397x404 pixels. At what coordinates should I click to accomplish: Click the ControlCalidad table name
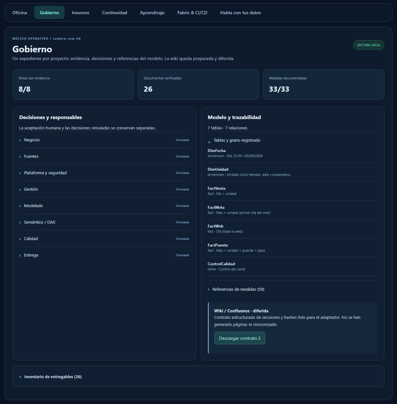[221, 264]
